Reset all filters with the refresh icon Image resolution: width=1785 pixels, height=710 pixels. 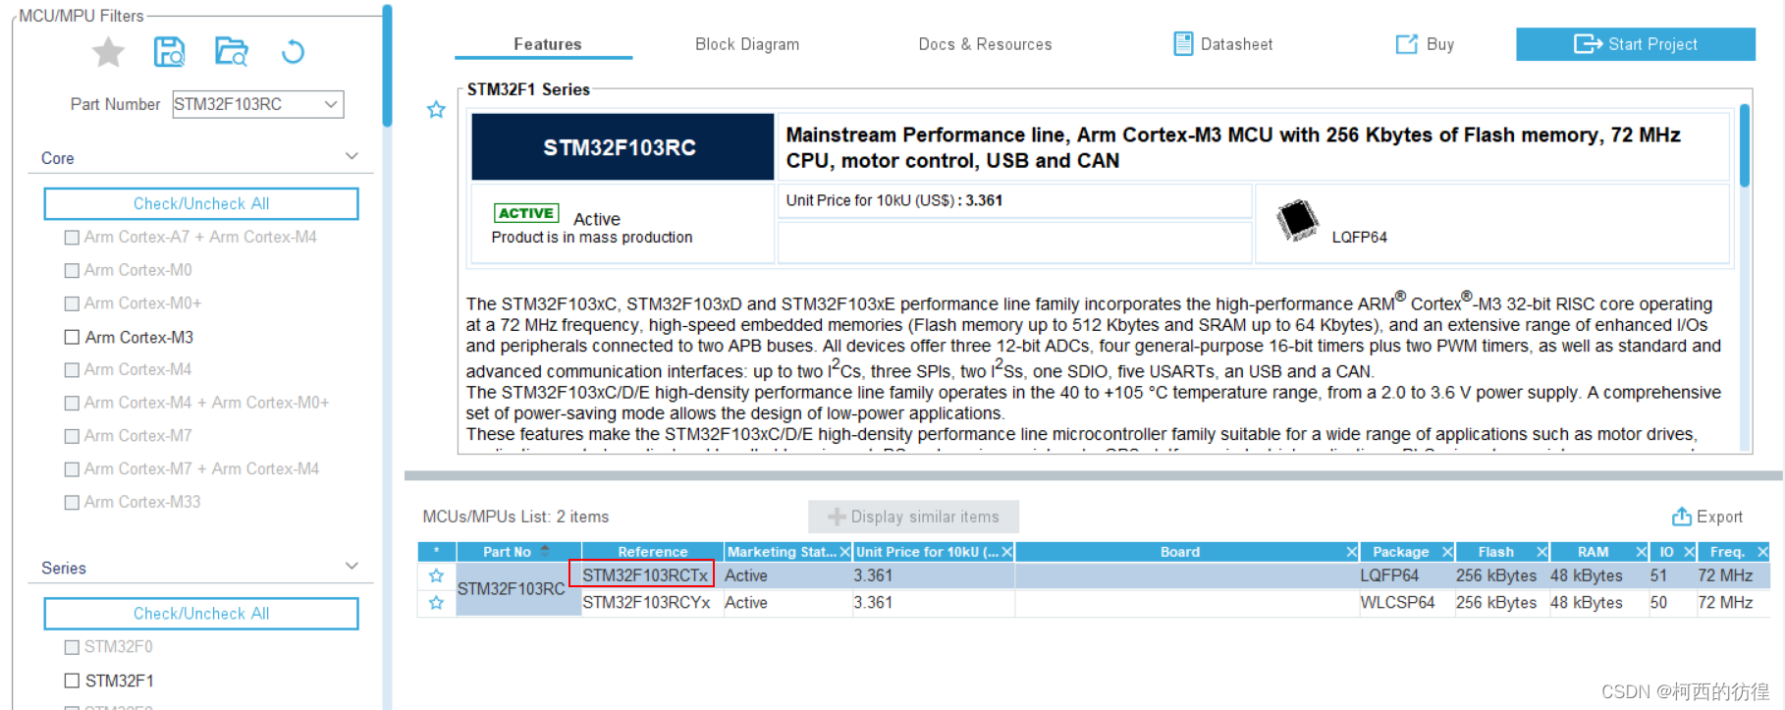293,52
